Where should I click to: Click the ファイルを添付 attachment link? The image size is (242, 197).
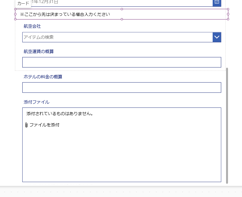(x=44, y=125)
